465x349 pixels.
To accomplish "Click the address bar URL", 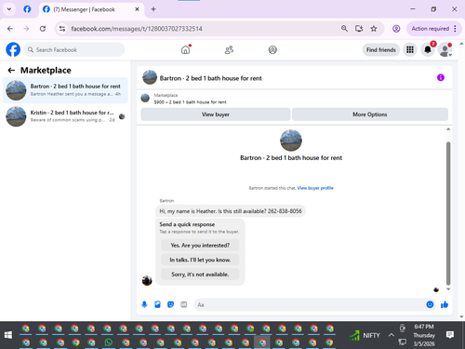I will (x=137, y=29).
